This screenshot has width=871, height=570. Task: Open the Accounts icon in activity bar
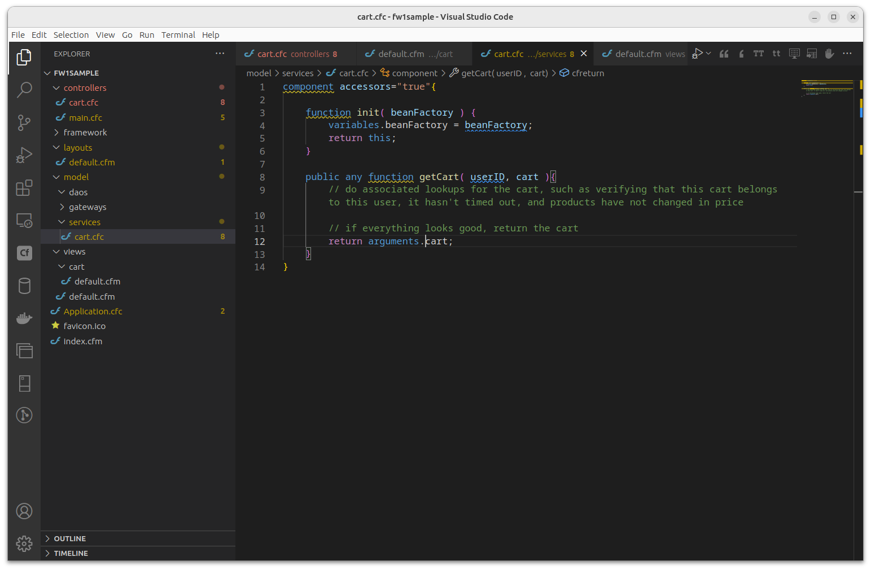tap(24, 511)
